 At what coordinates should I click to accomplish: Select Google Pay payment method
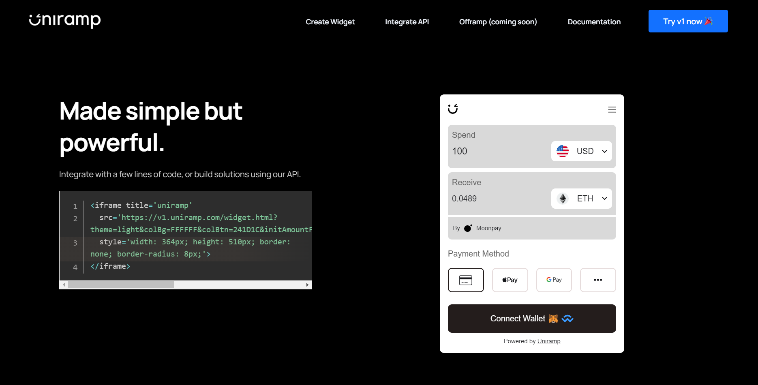(554, 280)
